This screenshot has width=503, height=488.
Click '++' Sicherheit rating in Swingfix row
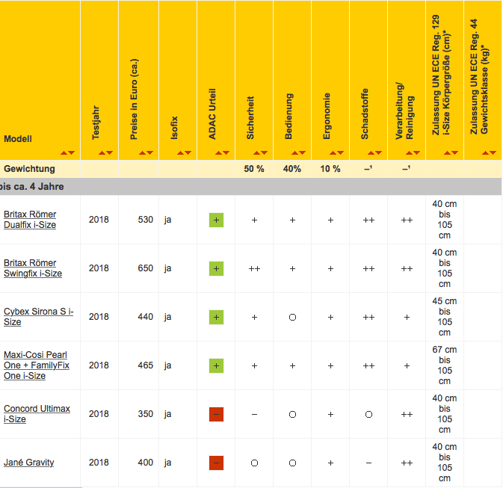[x=254, y=268]
